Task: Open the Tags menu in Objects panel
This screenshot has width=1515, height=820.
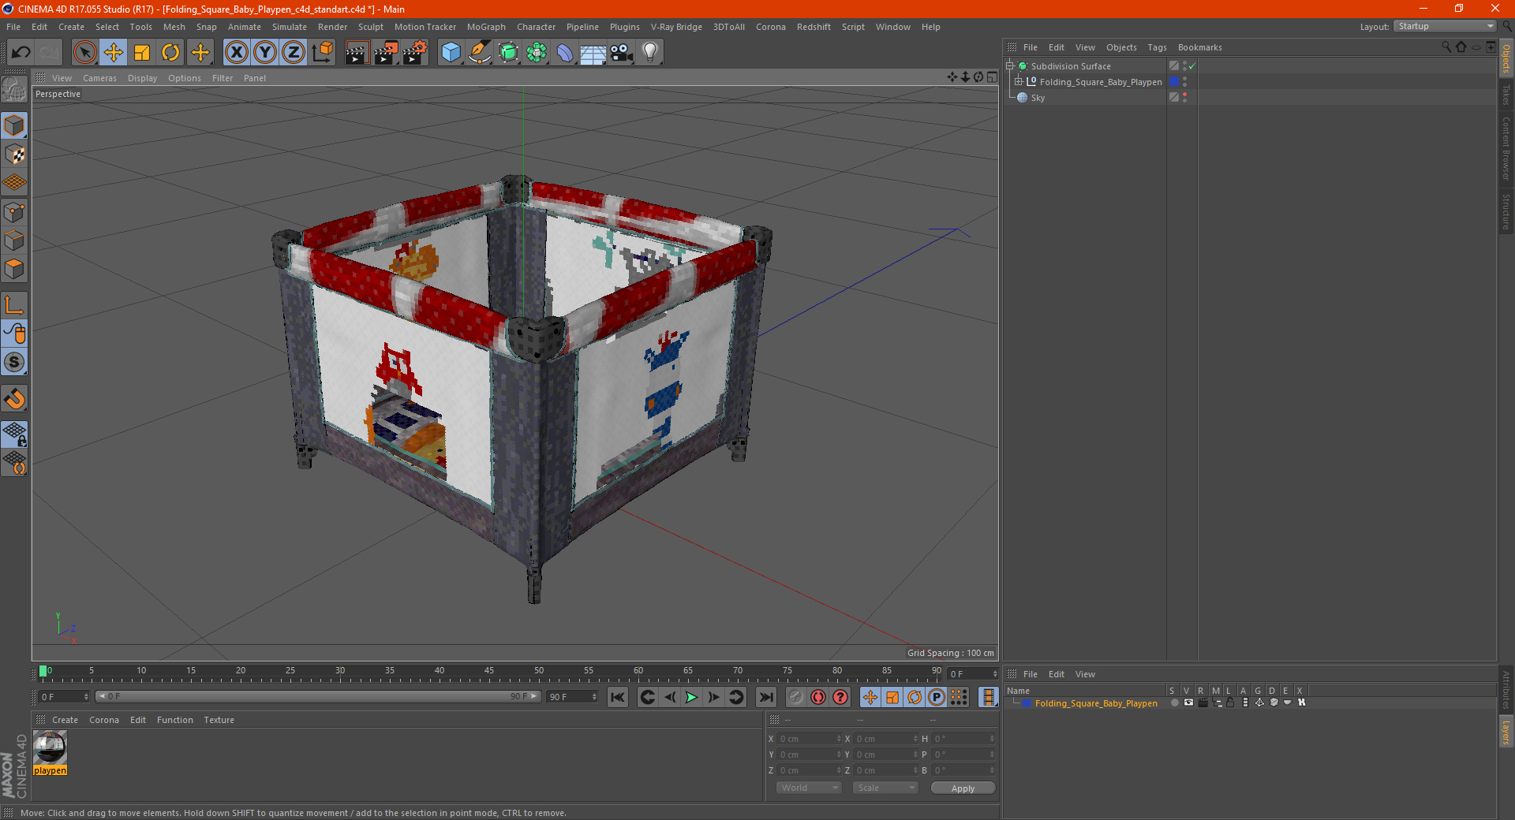Action: click(x=1157, y=47)
